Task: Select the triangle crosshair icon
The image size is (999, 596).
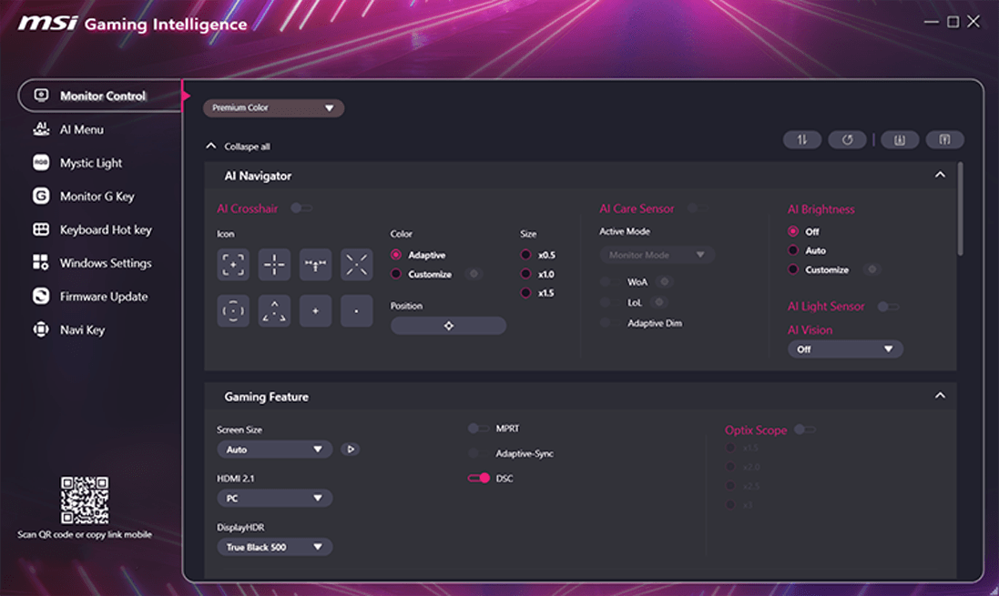Action: [274, 310]
